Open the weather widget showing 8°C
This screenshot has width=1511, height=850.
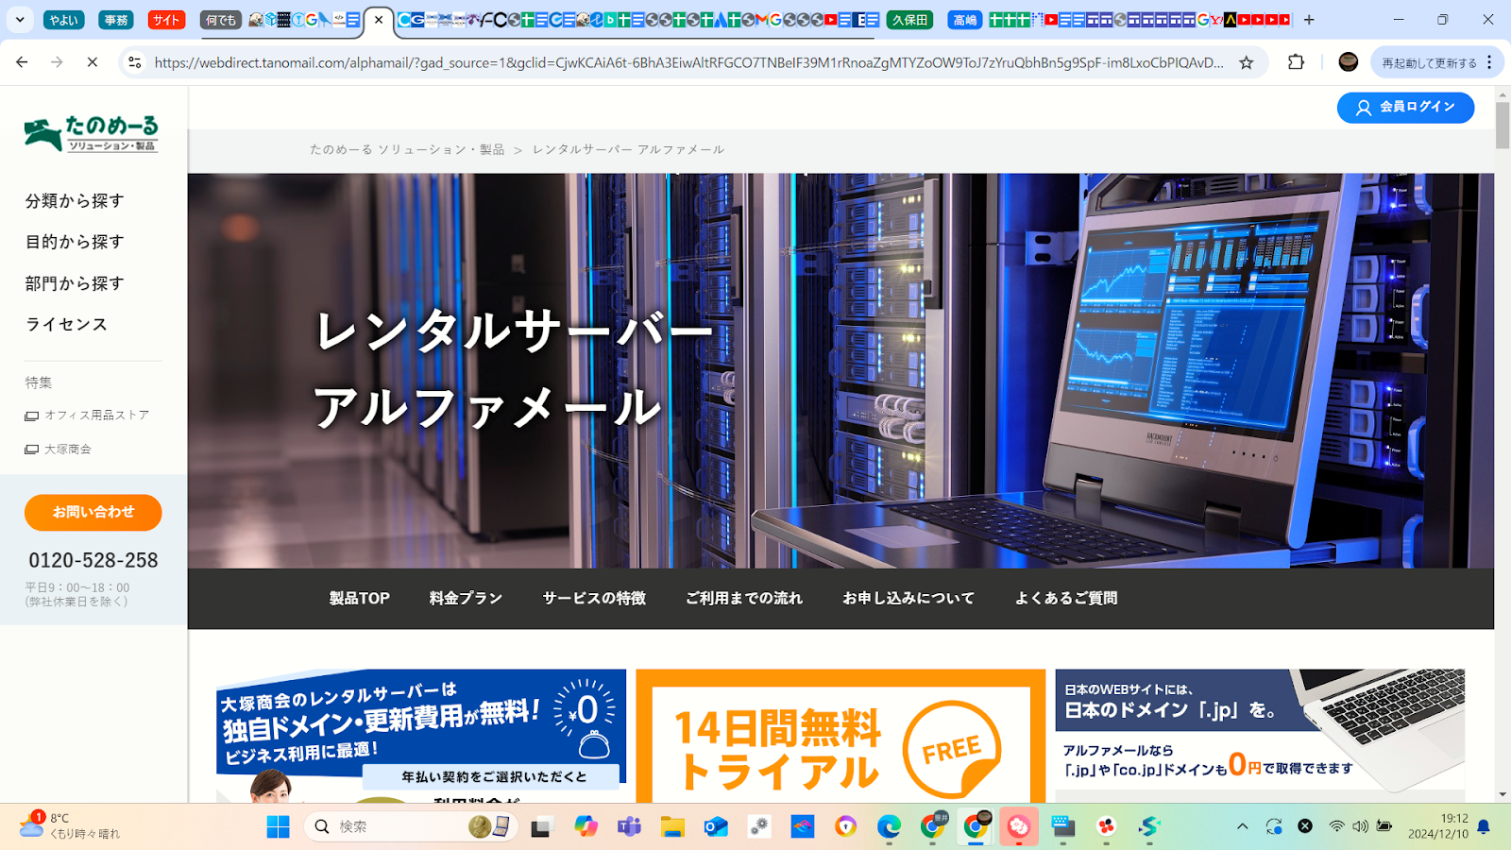(x=71, y=826)
